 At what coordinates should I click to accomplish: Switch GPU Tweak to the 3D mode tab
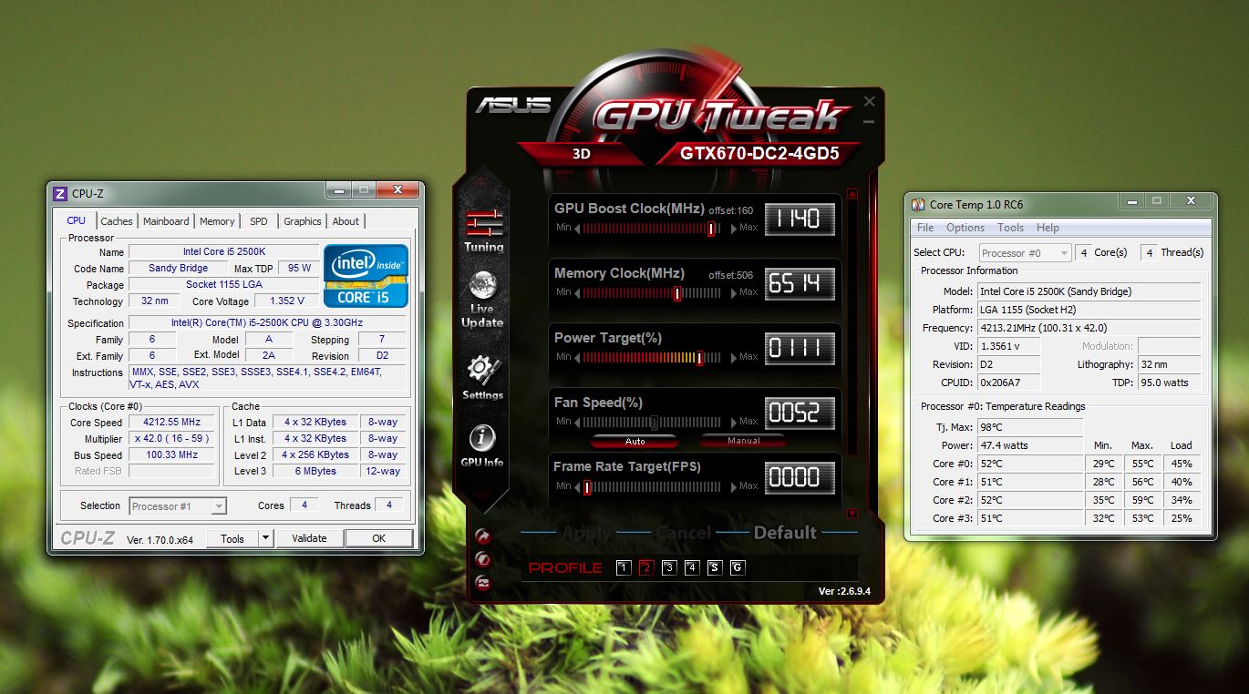coord(582,154)
